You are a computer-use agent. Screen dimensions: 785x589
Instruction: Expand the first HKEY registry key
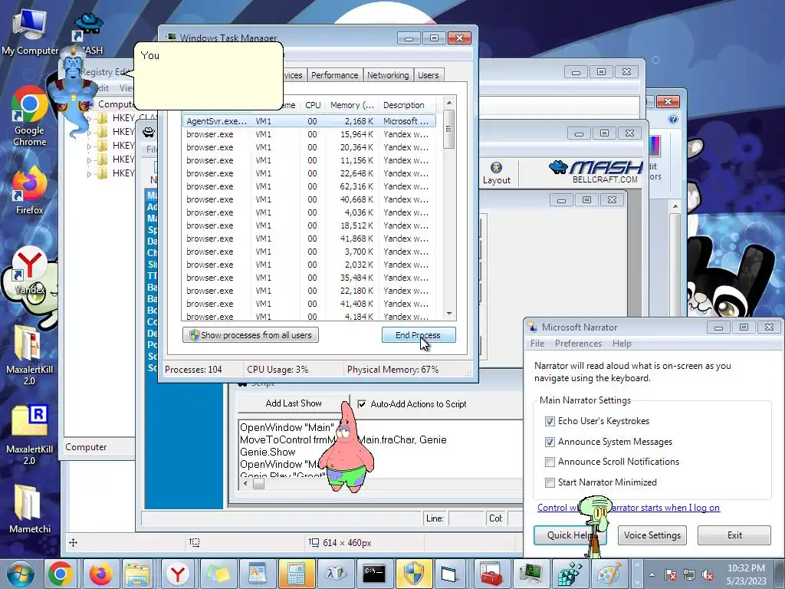point(89,119)
